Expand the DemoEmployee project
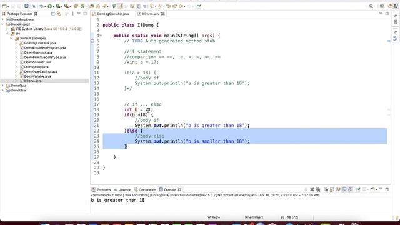 [x=2, y=19]
